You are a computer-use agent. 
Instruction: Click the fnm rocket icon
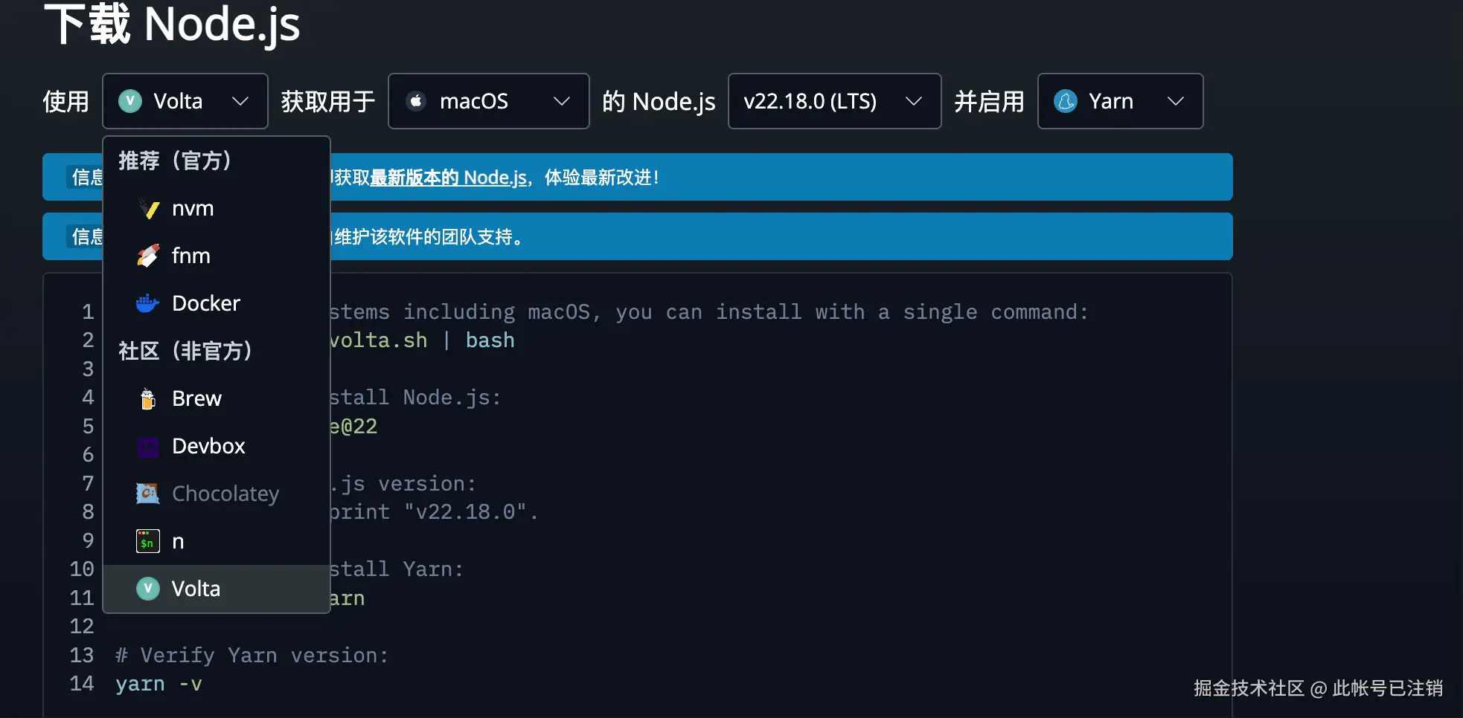[x=149, y=255]
